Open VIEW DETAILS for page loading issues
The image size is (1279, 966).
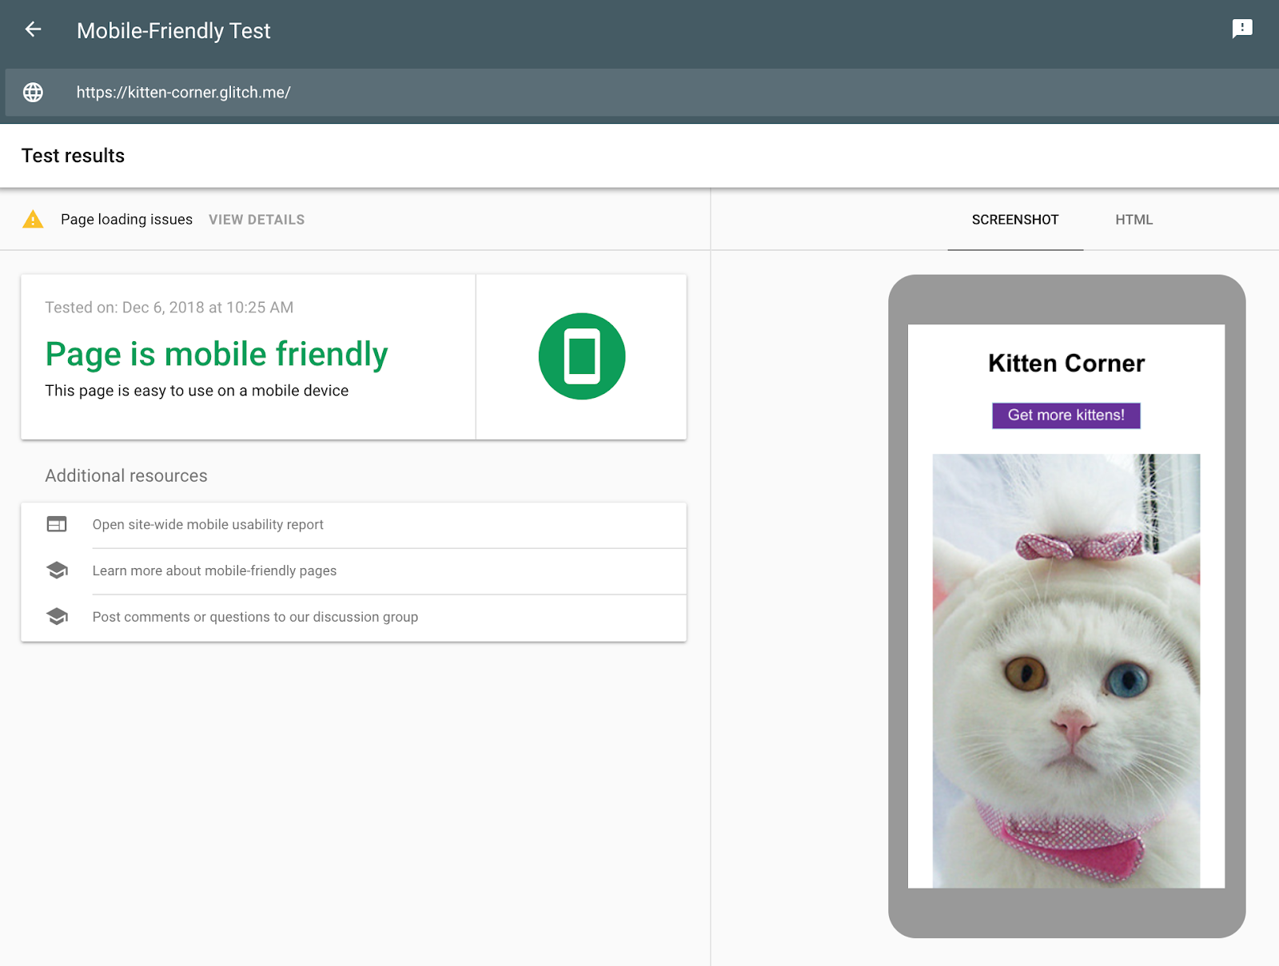tap(257, 219)
